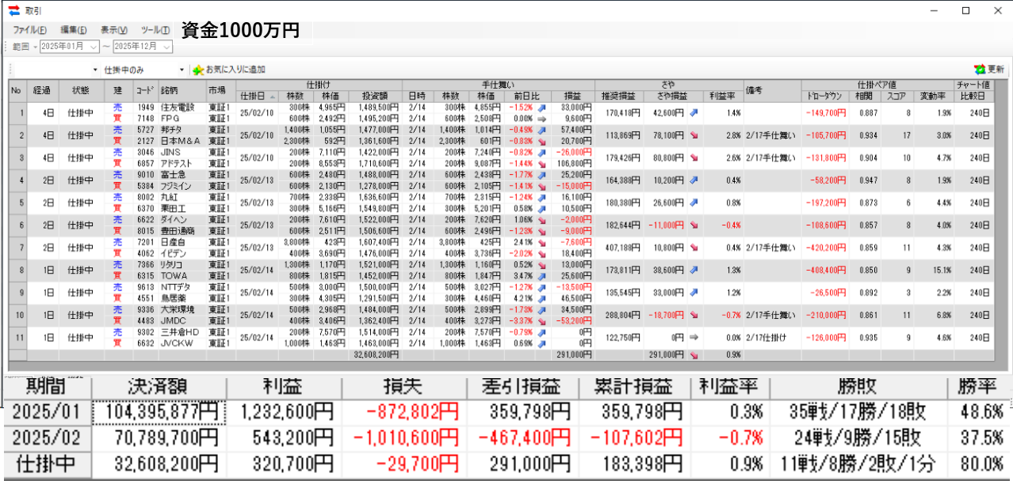The width and height of the screenshot is (1013, 481).
Task: Expand the 仕掛中のみ filter dropdown
Action: point(182,70)
